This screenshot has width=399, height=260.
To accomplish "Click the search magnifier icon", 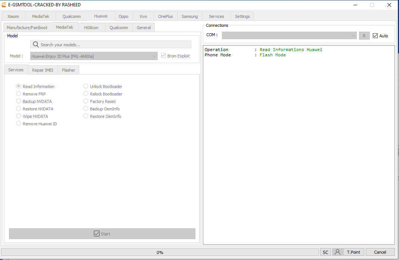I will [36, 44].
